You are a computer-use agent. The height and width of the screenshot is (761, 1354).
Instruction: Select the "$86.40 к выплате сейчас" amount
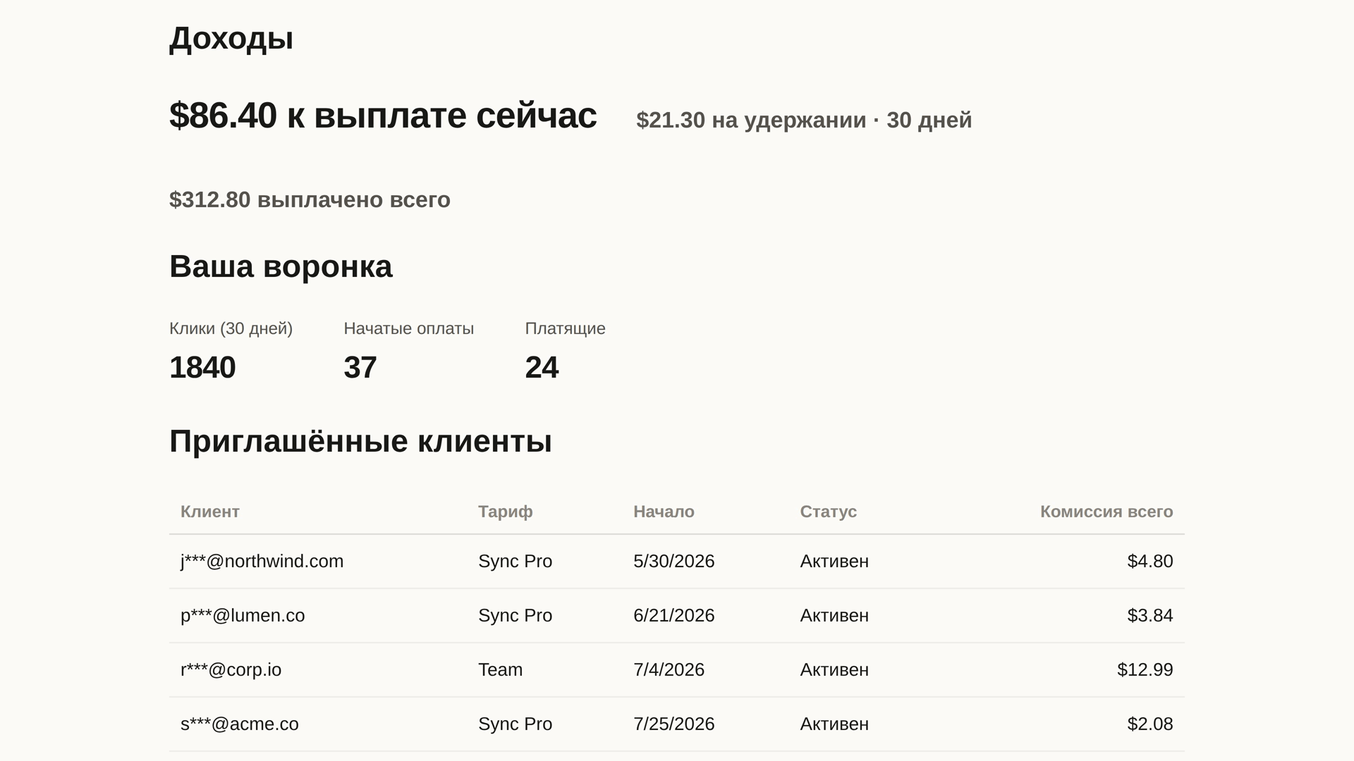(x=383, y=115)
